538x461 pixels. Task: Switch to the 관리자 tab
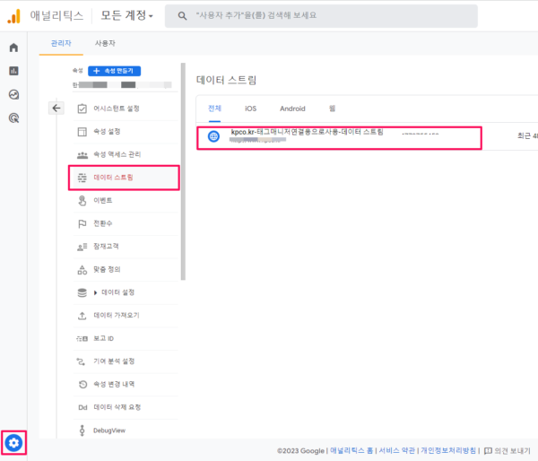coord(61,43)
